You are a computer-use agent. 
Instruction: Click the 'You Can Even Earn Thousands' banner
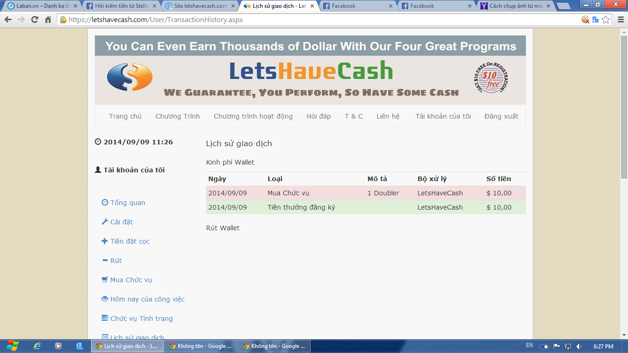310,46
